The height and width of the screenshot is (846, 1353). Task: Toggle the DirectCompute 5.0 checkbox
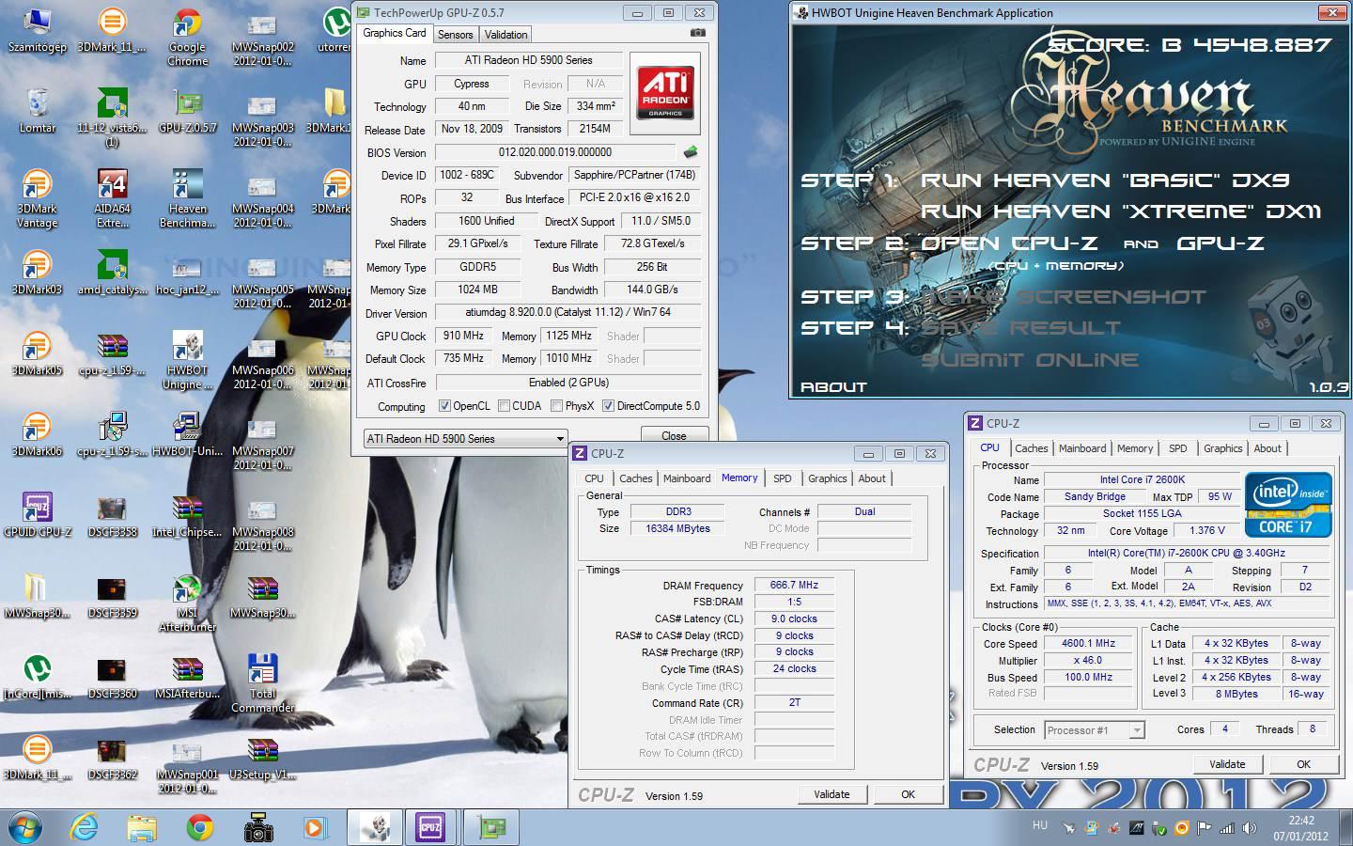coord(608,406)
